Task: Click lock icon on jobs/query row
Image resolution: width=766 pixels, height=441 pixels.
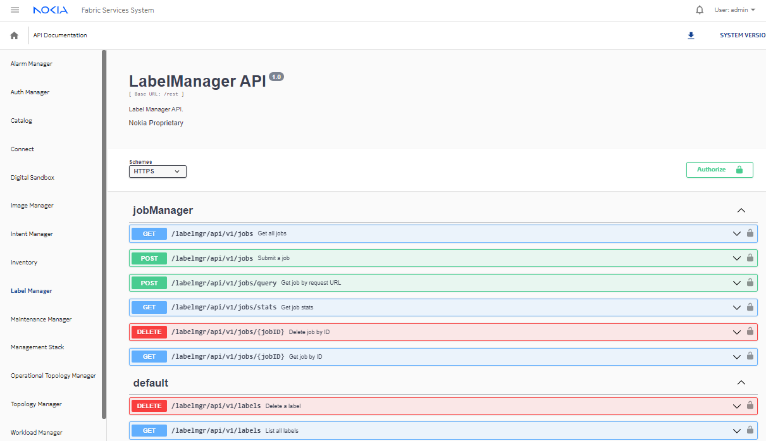Action: click(x=750, y=283)
